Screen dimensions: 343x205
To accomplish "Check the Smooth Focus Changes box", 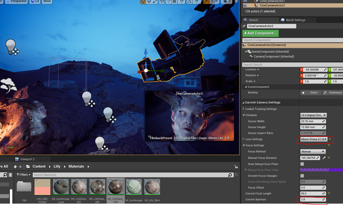I will 302,176.
